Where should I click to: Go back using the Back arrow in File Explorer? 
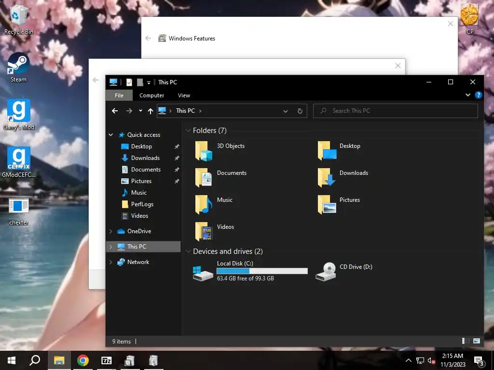tap(115, 111)
